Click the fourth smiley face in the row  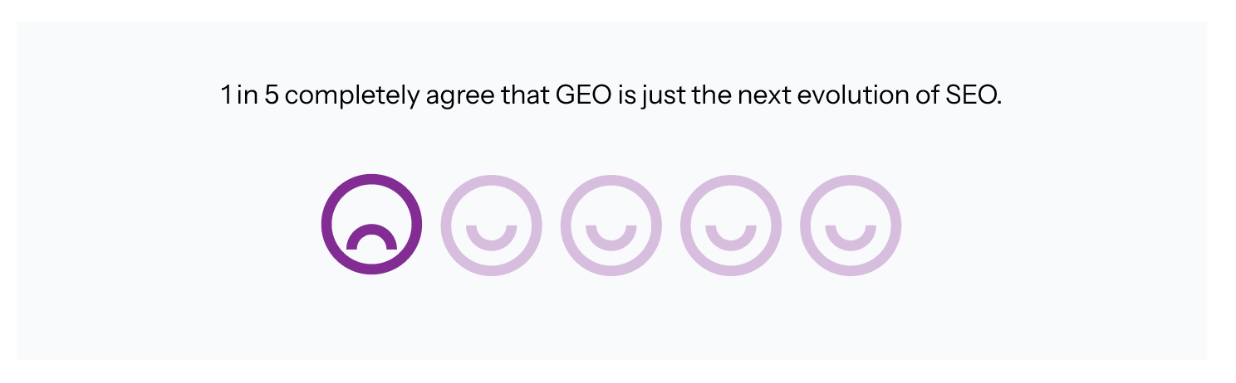[730, 225]
